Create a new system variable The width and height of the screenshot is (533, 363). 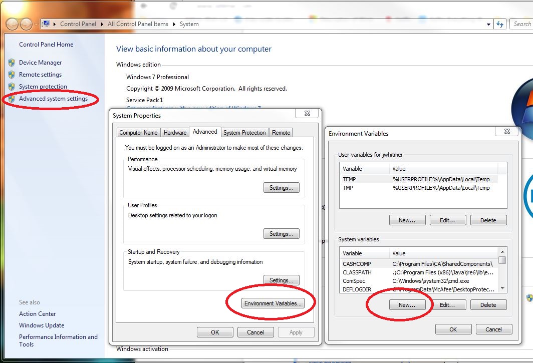tap(407, 305)
